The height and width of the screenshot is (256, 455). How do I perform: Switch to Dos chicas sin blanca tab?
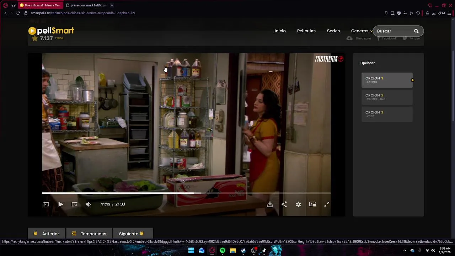point(40,5)
